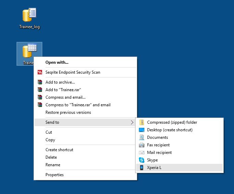
Task: Click the Xperia L phone icon
Action: coord(142,168)
